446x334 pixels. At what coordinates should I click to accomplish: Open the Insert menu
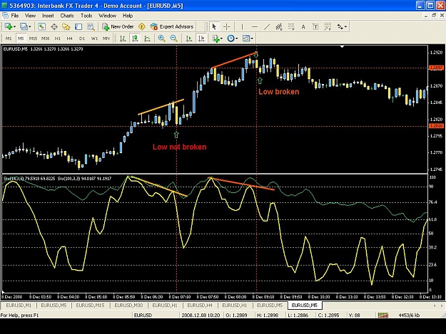(x=48, y=16)
